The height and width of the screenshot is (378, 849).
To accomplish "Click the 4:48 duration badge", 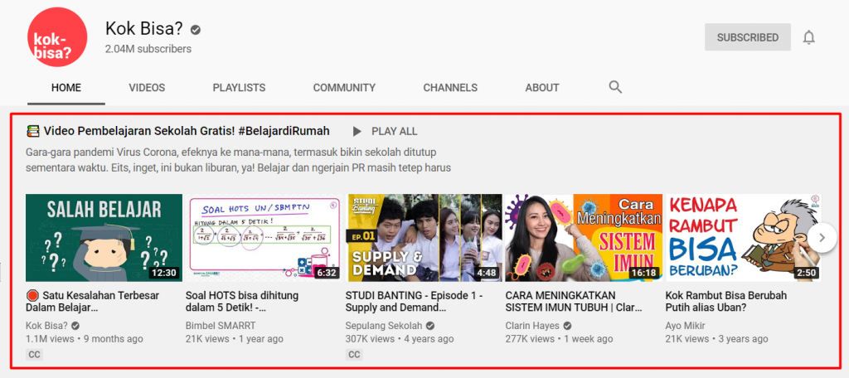I will pos(486,273).
